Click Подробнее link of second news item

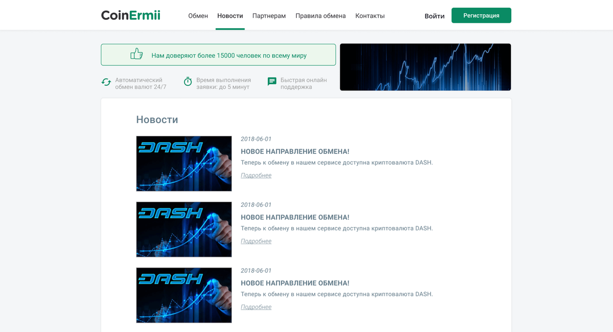coord(256,241)
